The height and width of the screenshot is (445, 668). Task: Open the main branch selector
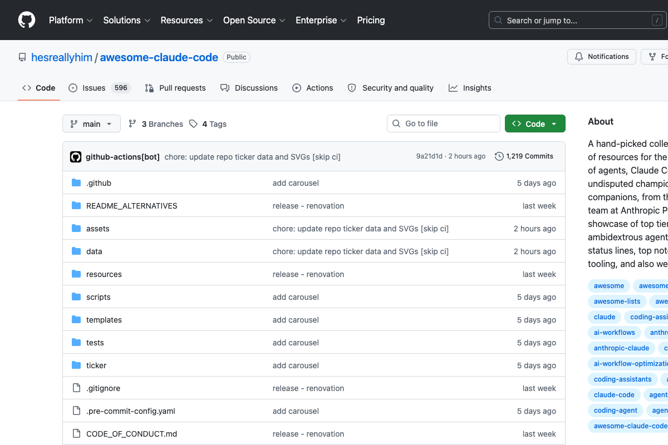91,124
